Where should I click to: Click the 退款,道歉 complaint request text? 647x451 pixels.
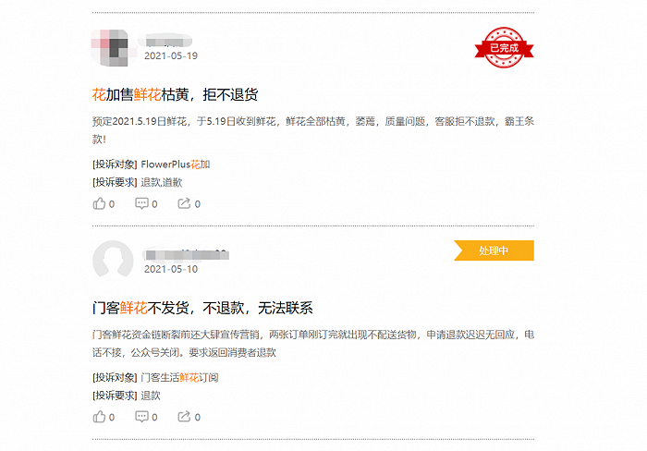pyautogui.click(x=162, y=182)
